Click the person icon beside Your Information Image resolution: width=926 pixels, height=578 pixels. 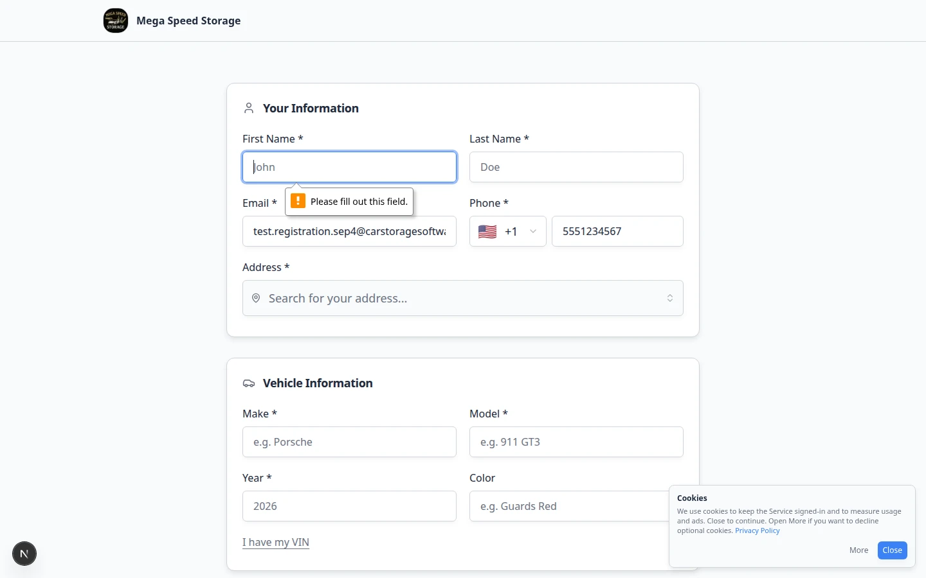coord(249,108)
